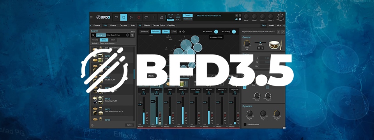This screenshot has height=140, width=374.
Task: Toggle the loop icon in transport
Action: click(146, 17)
